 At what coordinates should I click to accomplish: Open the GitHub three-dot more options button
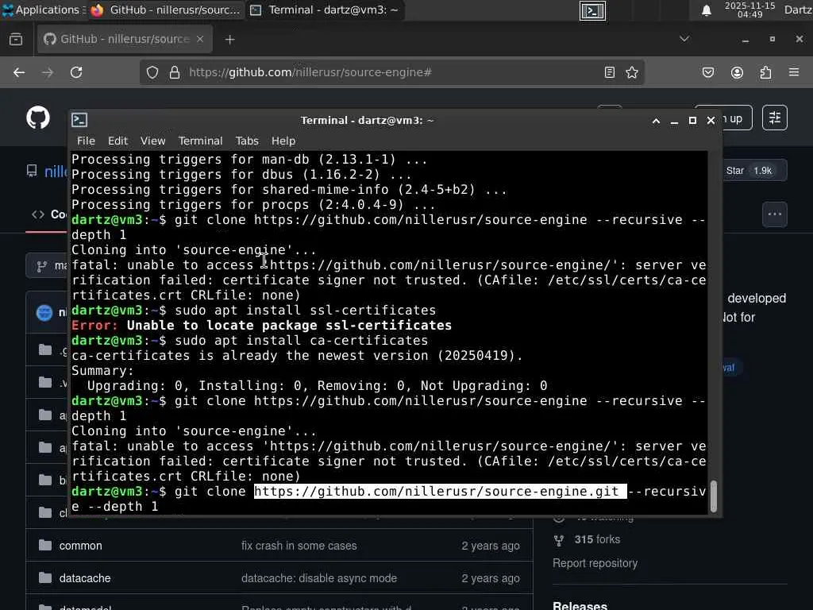775,214
